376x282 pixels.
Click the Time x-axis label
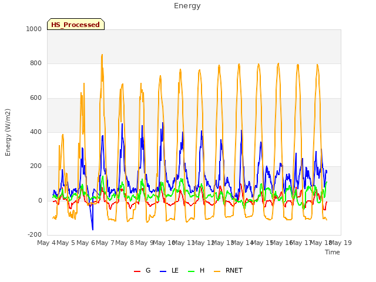pyautogui.click(x=333, y=252)
